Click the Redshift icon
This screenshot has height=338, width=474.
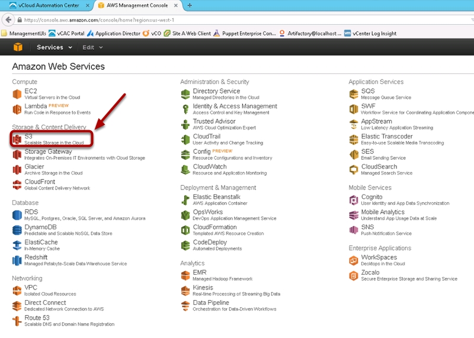pos(17,260)
